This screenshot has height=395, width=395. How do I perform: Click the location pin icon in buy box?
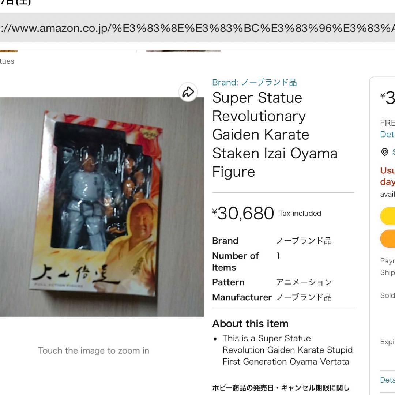[x=385, y=152]
